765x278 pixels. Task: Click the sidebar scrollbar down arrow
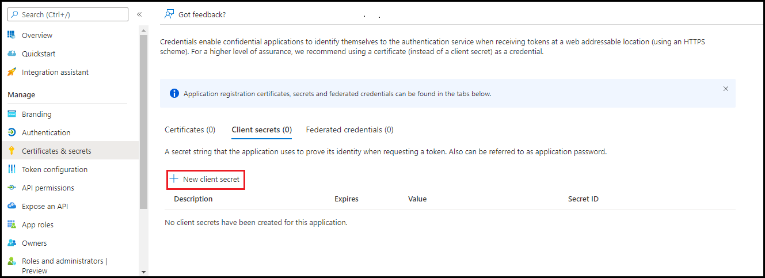(144, 272)
